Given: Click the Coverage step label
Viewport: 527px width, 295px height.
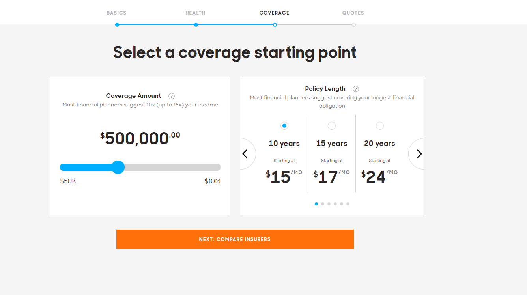Looking at the screenshot, I should coord(275,13).
